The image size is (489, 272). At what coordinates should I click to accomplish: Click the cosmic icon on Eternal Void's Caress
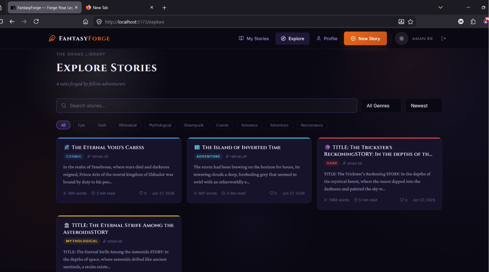(x=67, y=147)
